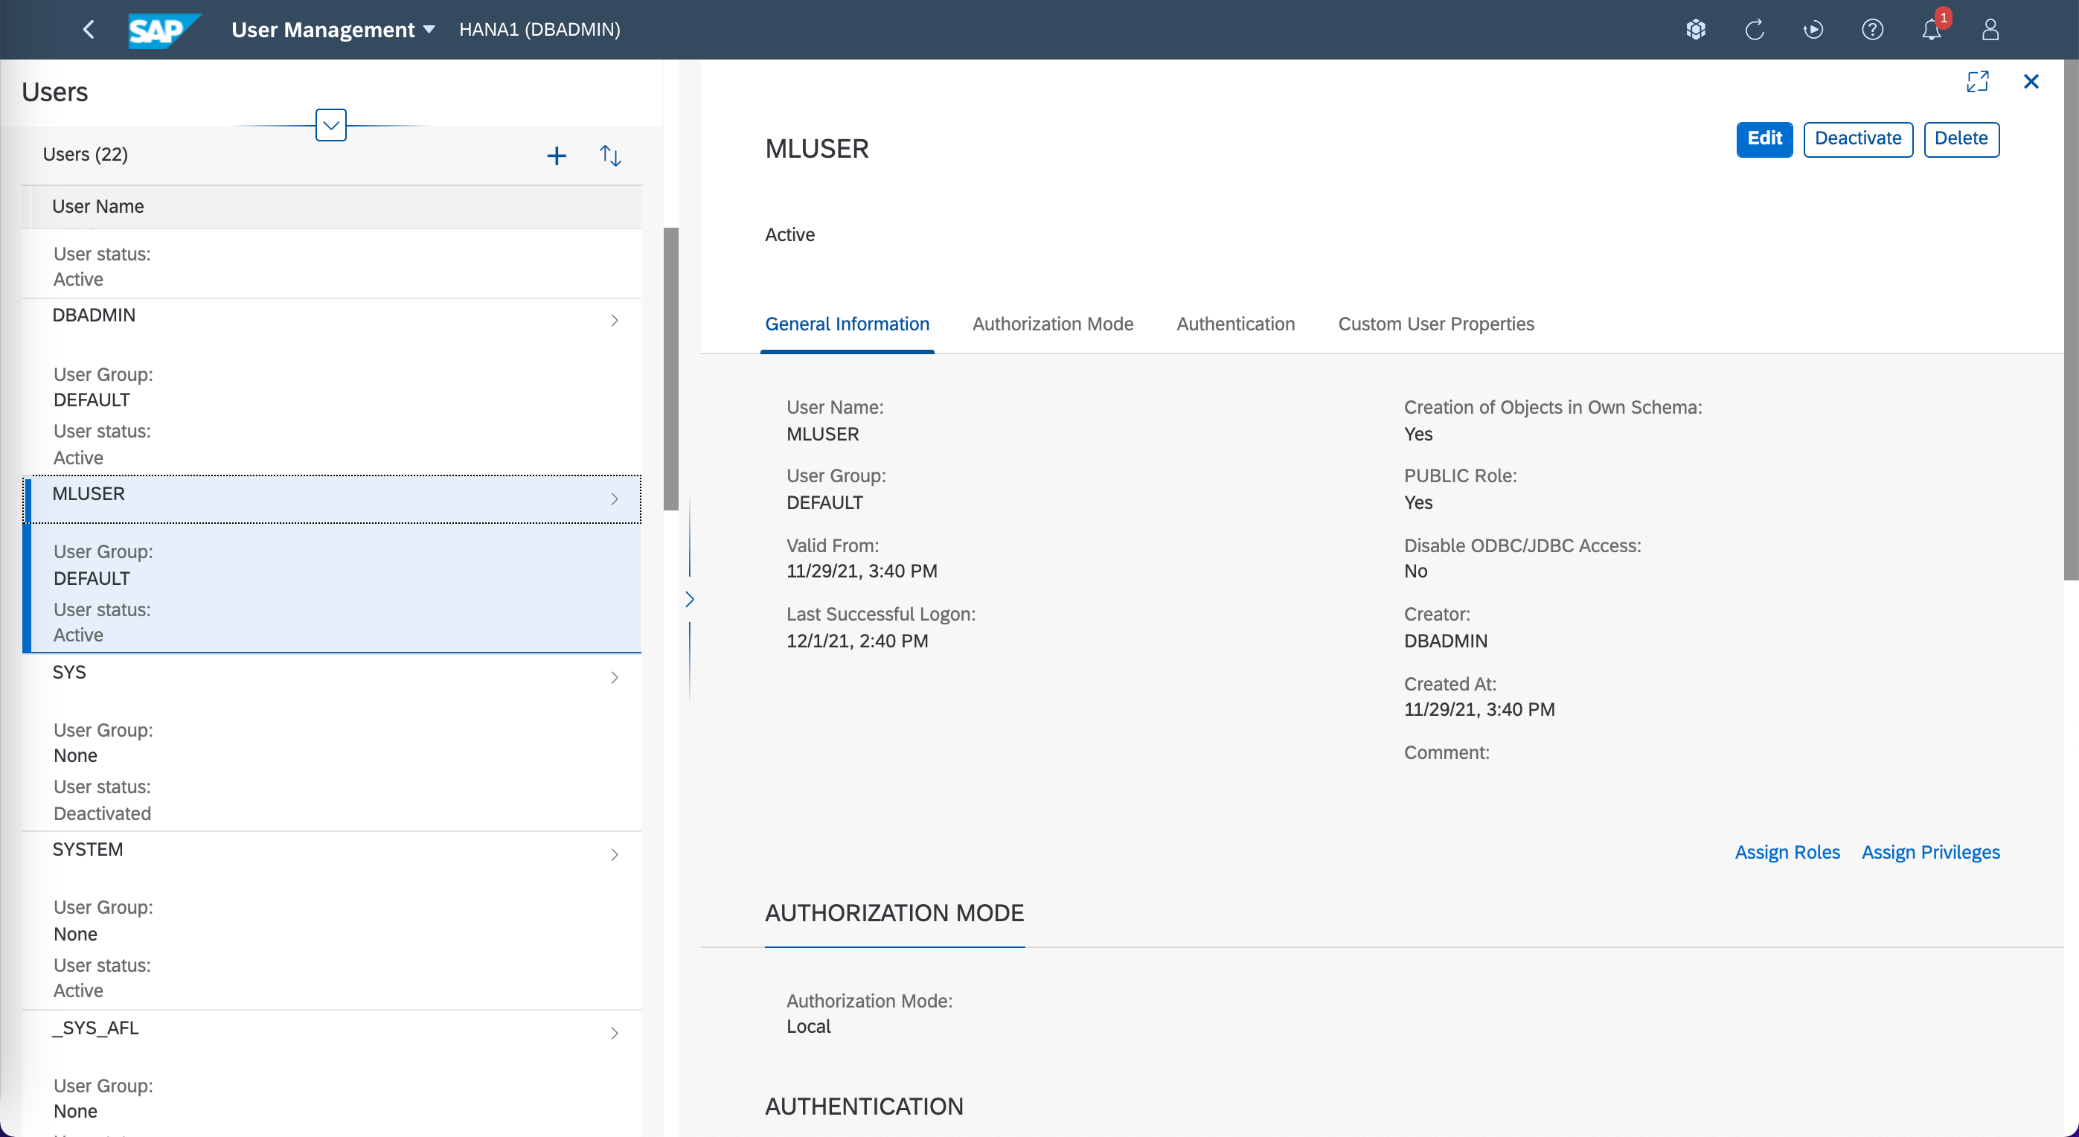Click the users list vertical scrollbar
The image size is (2079, 1137).
coord(670,369)
